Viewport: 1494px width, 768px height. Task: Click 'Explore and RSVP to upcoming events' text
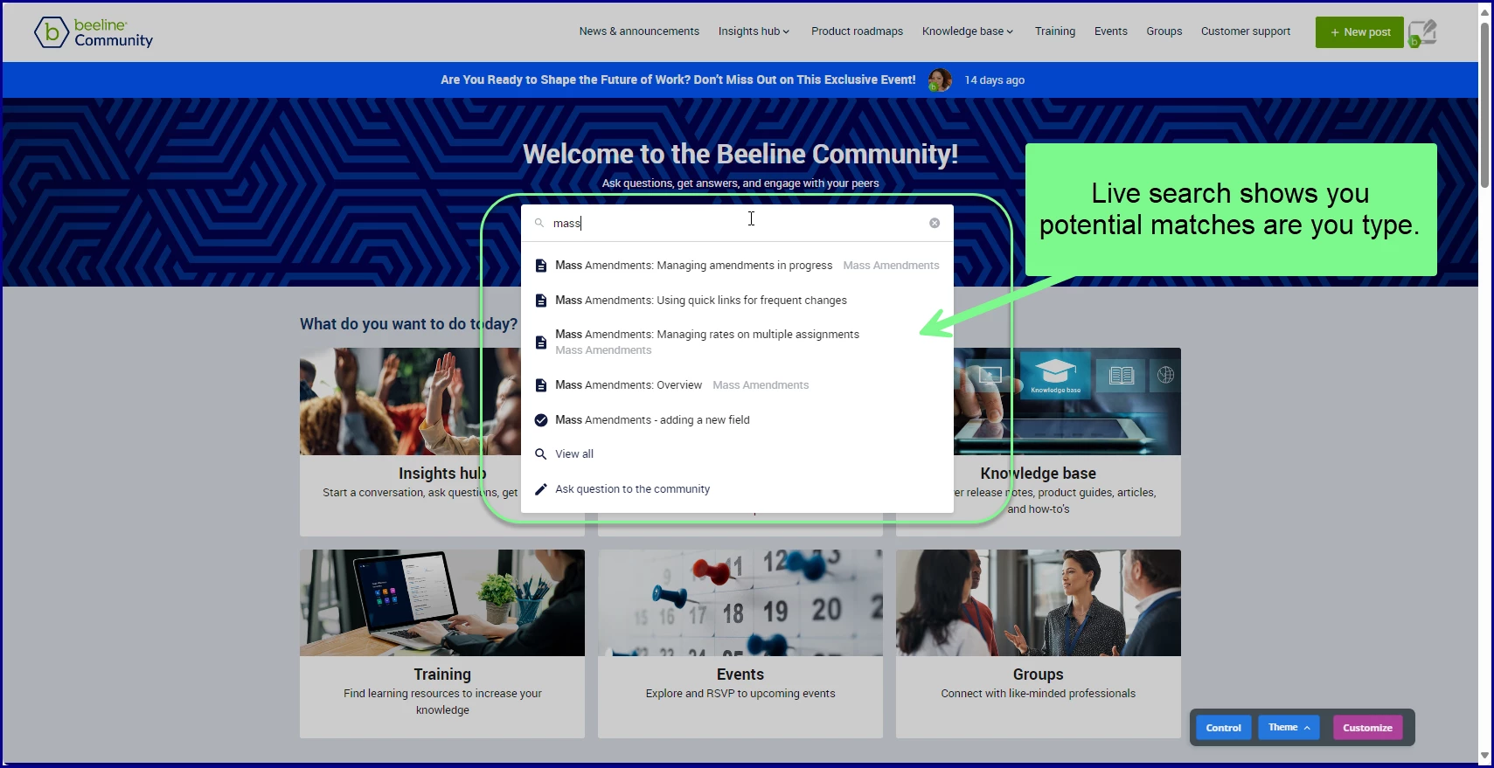pos(740,694)
